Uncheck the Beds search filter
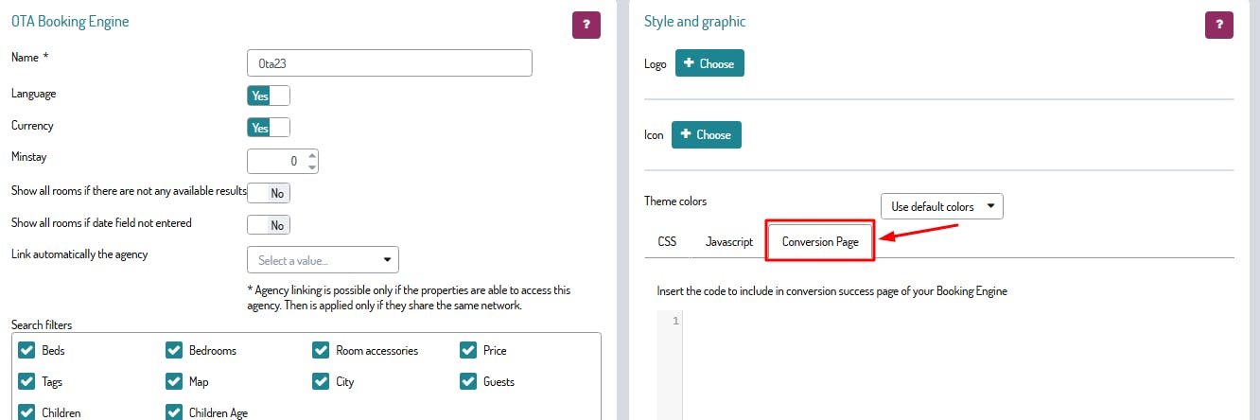 coord(26,350)
